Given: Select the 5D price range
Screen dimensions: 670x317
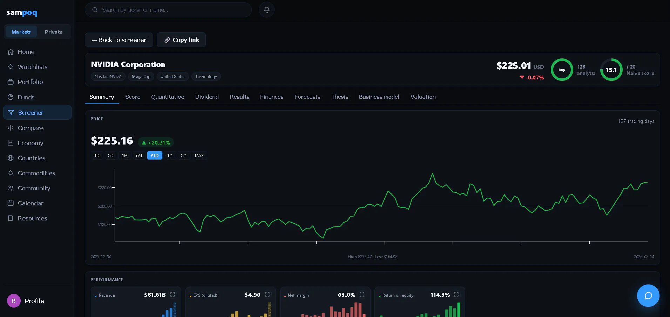Looking at the screenshot, I should pyautogui.click(x=111, y=156).
